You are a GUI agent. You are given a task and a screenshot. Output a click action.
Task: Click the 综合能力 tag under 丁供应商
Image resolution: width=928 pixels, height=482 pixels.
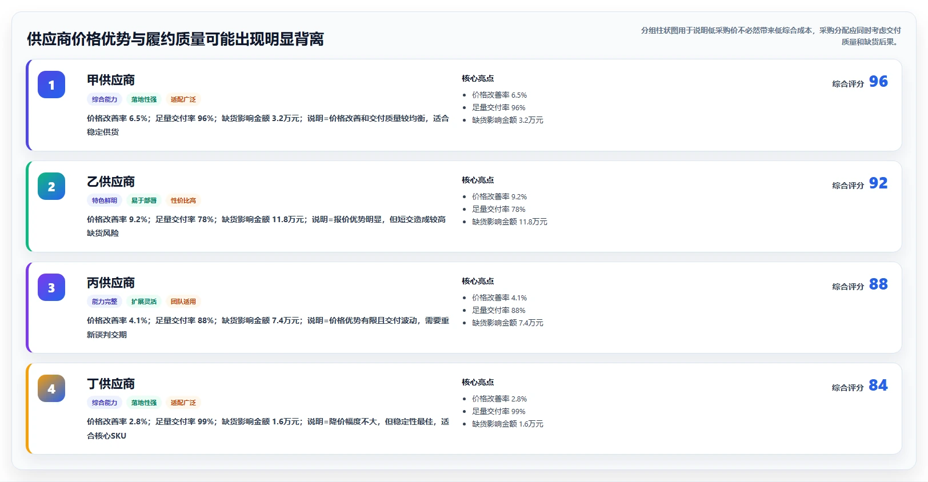point(105,403)
